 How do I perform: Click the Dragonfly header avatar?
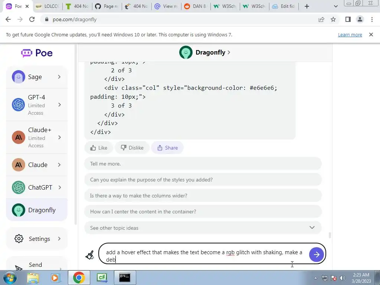pos(186,52)
